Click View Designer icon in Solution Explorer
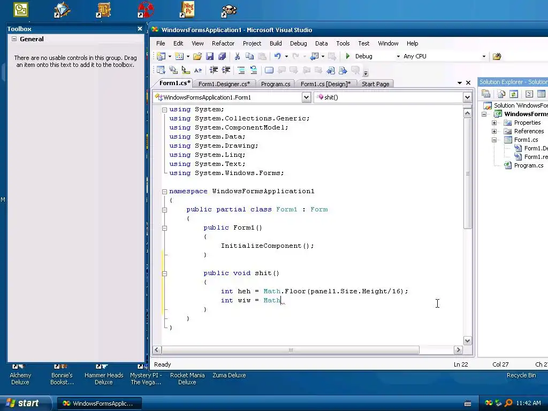The width and height of the screenshot is (548, 411). click(x=541, y=94)
